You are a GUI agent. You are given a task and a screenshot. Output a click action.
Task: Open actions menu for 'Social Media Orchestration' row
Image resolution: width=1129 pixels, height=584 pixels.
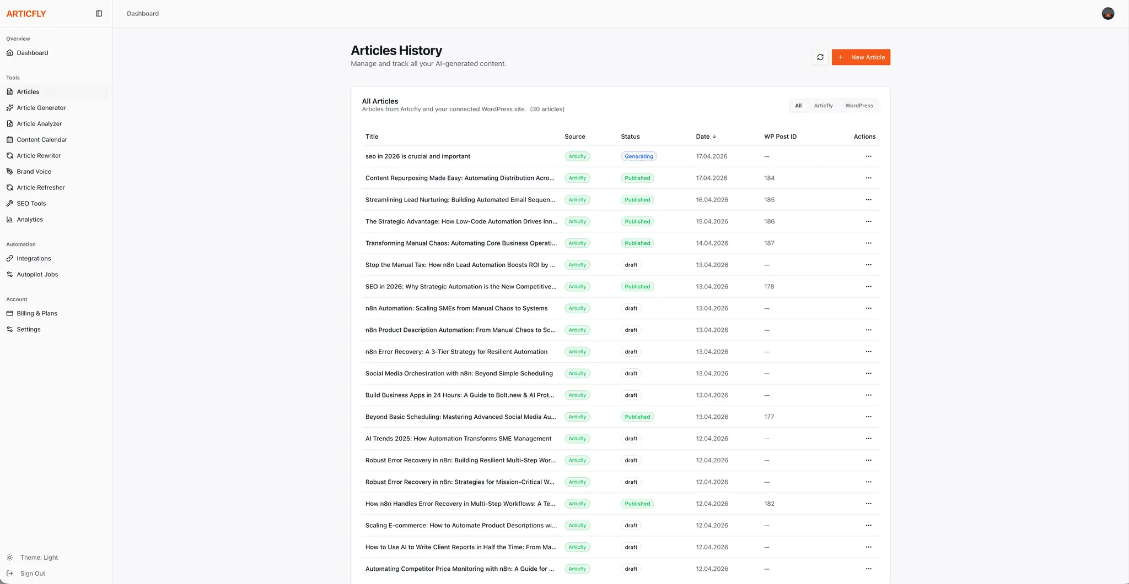coord(869,373)
